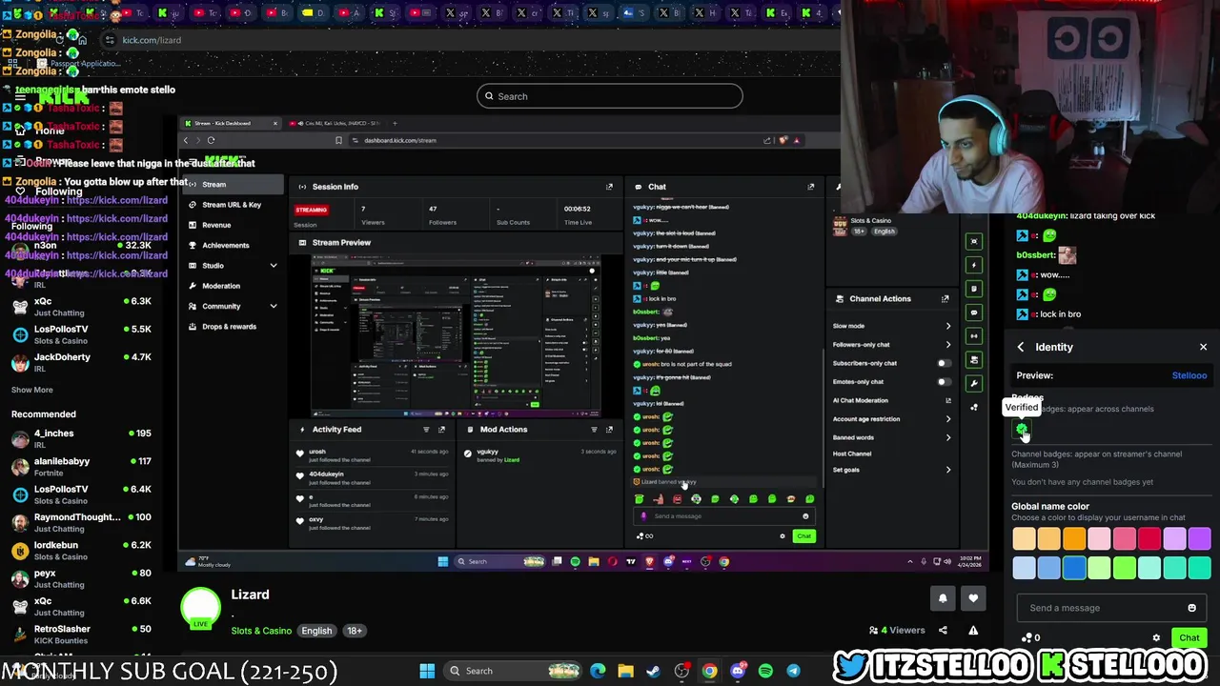Open Stream URL & Key in sidebar
Image resolution: width=1220 pixels, height=686 pixels.
pyautogui.click(x=232, y=205)
